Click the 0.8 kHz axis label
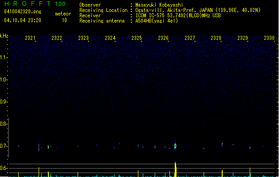 pyautogui.click(x=4, y=124)
